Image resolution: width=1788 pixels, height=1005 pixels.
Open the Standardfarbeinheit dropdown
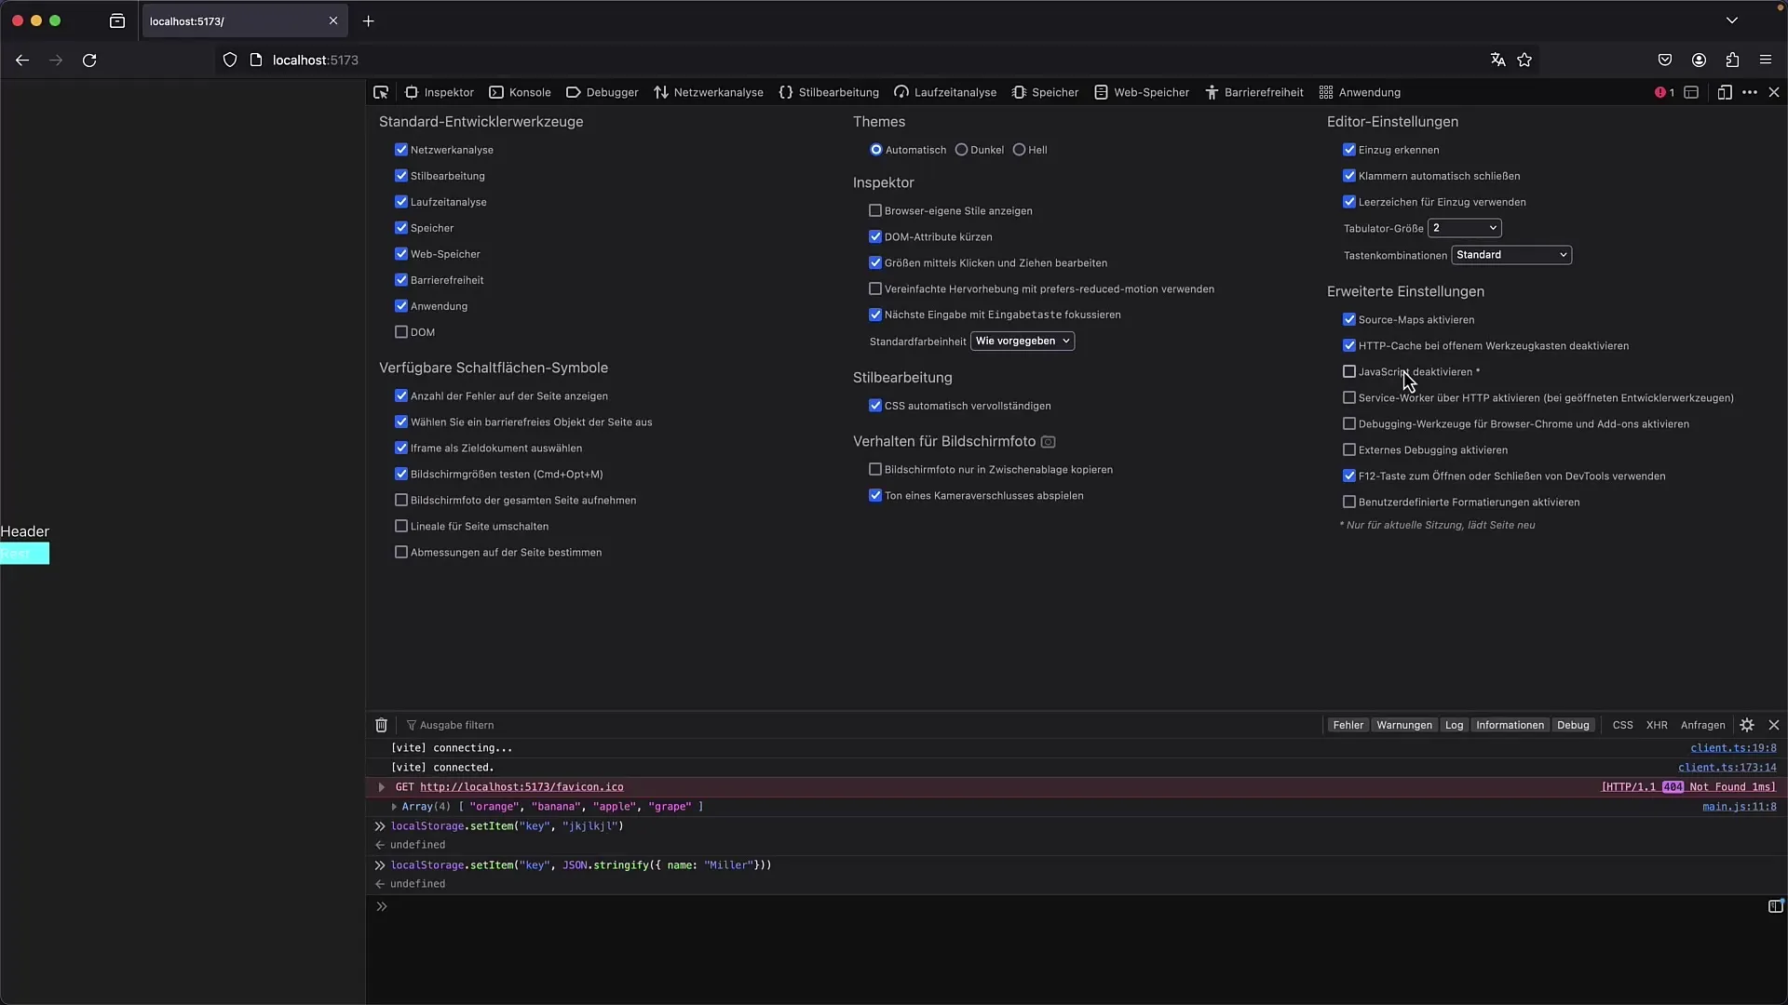point(1023,342)
